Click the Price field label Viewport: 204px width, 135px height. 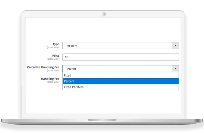pyautogui.click(x=55, y=55)
